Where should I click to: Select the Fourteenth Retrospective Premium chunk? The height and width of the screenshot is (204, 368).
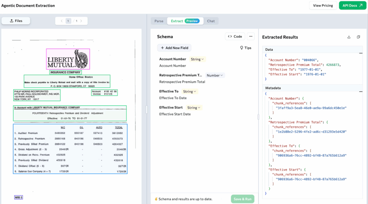(x=70, y=113)
